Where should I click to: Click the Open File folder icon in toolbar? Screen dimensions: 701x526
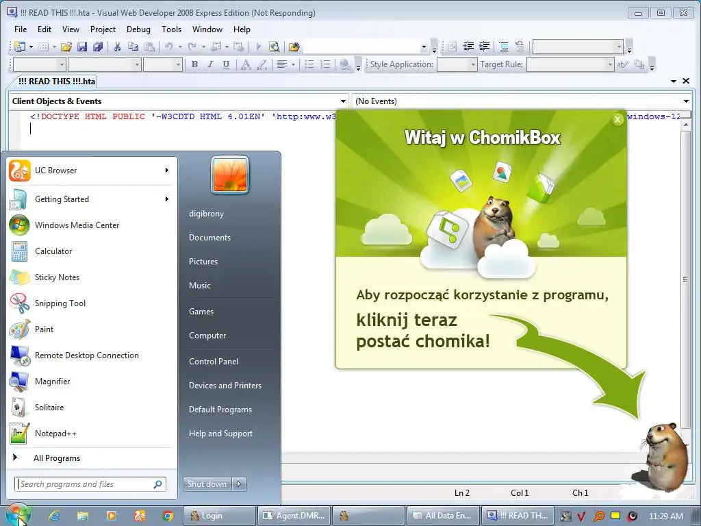[x=66, y=47]
